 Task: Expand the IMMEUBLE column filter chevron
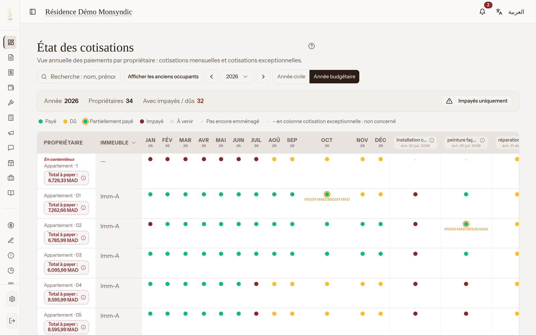[134, 143]
